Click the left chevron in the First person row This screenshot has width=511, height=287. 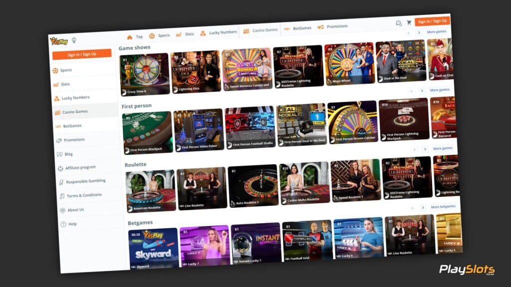click(414, 149)
